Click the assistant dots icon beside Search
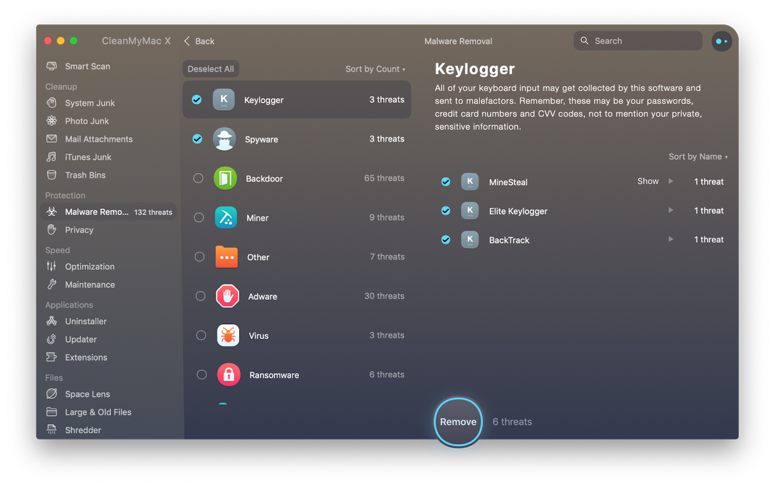Screen dimensions: 780x487 (722, 41)
